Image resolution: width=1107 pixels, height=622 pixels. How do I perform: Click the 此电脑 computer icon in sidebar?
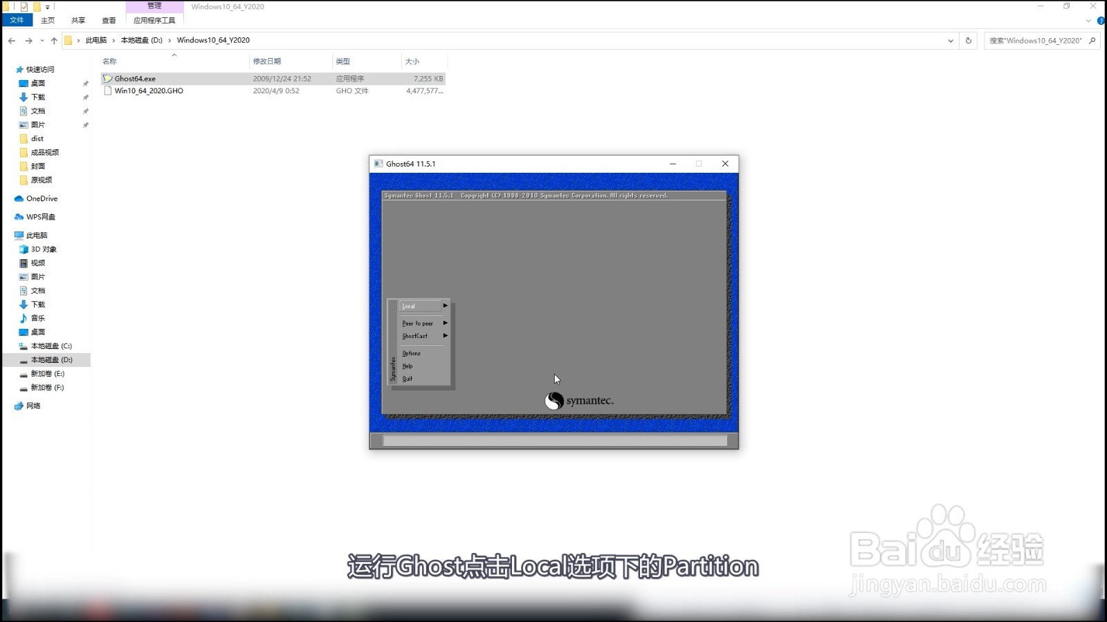click(19, 235)
